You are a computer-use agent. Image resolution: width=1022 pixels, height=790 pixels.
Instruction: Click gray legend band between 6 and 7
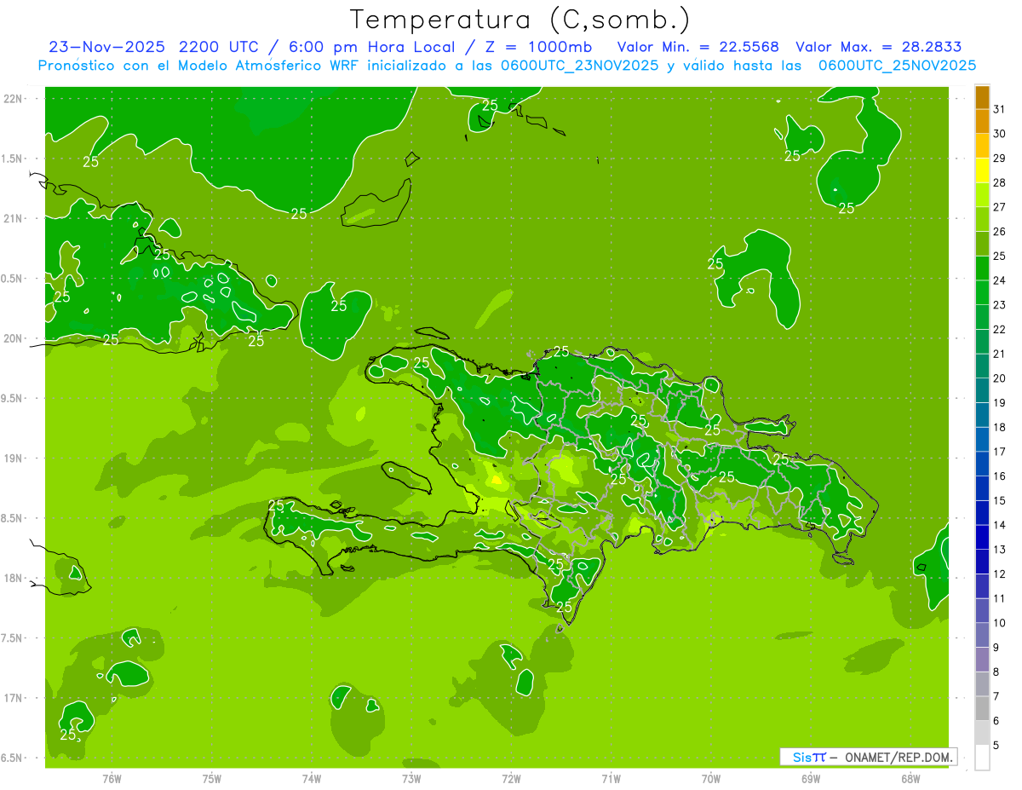coord(982,709)
